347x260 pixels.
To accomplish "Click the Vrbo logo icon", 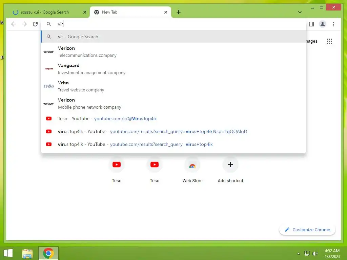I will 49,86.
